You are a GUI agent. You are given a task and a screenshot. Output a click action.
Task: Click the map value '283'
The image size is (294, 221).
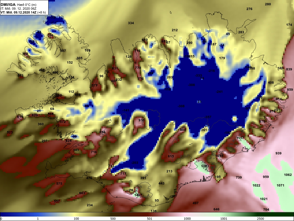pyautogui.click(x=241, y=32)
